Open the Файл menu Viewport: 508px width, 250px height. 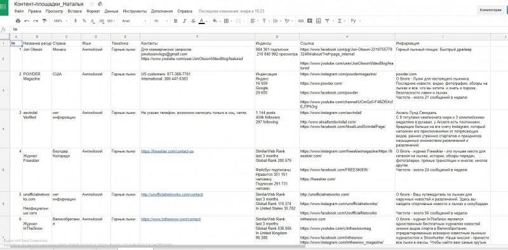click(x=19, y=11)
